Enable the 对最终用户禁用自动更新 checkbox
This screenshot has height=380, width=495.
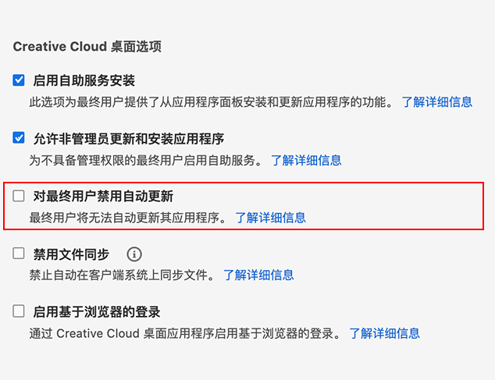pyautogui.click(x=19, y=196)
